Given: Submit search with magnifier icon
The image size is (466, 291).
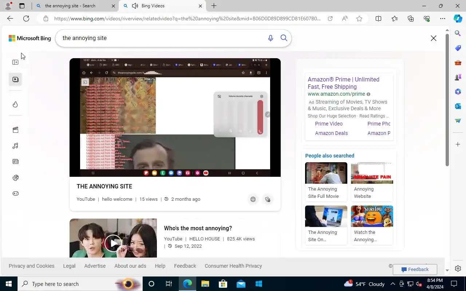Looking at the screenshot, I should [284, 38].
